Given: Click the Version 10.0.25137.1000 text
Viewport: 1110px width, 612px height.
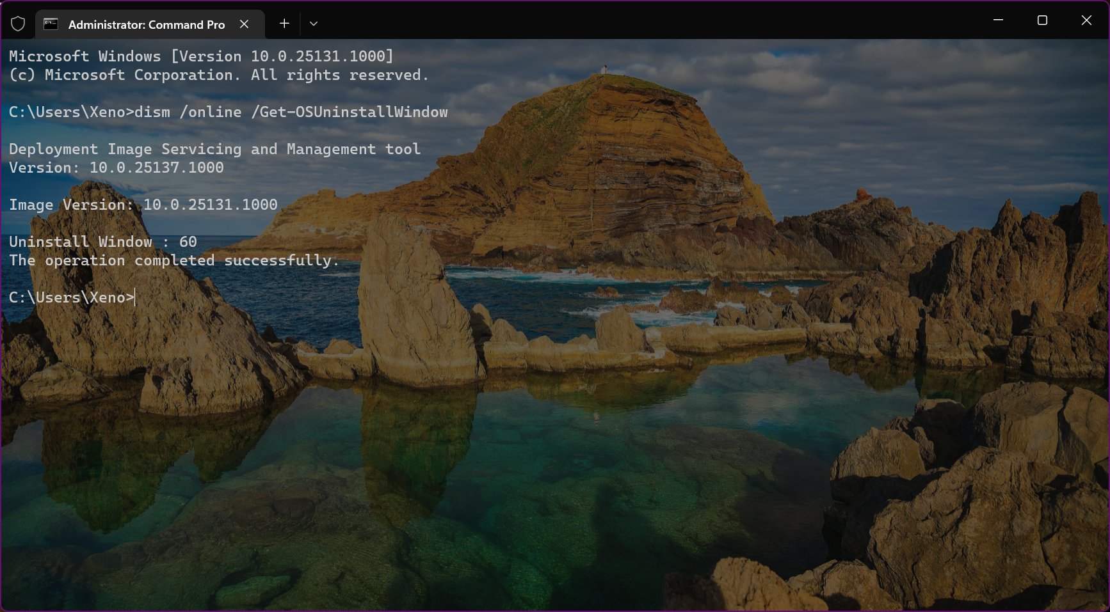Looking at the screenshot, I should point(117,168).
